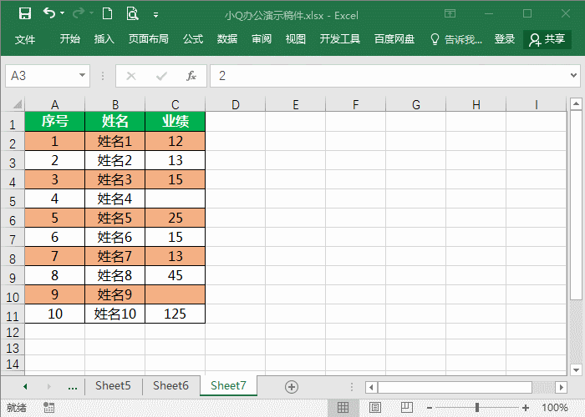Switch to Normal view icon
Screen dimensions: 585x417
[x=343, y=407]
